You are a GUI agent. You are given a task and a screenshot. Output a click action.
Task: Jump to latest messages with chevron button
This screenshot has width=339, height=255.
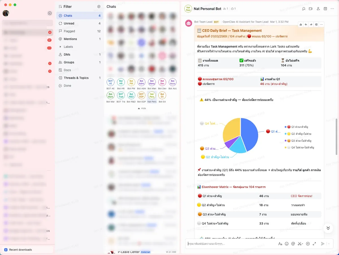(x=328, y=228)
